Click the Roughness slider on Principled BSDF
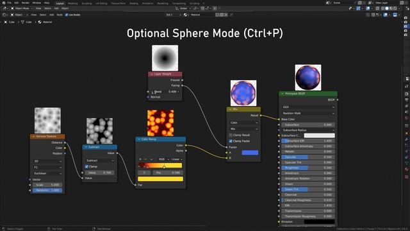This screenshot has height=231, width=410. click(308, 168)
